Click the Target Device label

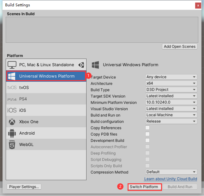tap(103, 77)
